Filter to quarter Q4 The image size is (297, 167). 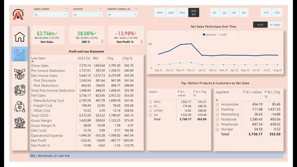[244, 12]
